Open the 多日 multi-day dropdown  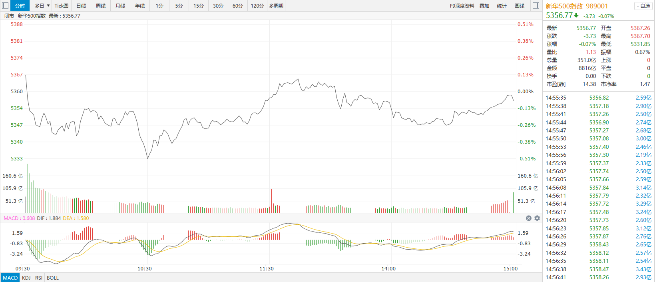click(x=42, y=6)
